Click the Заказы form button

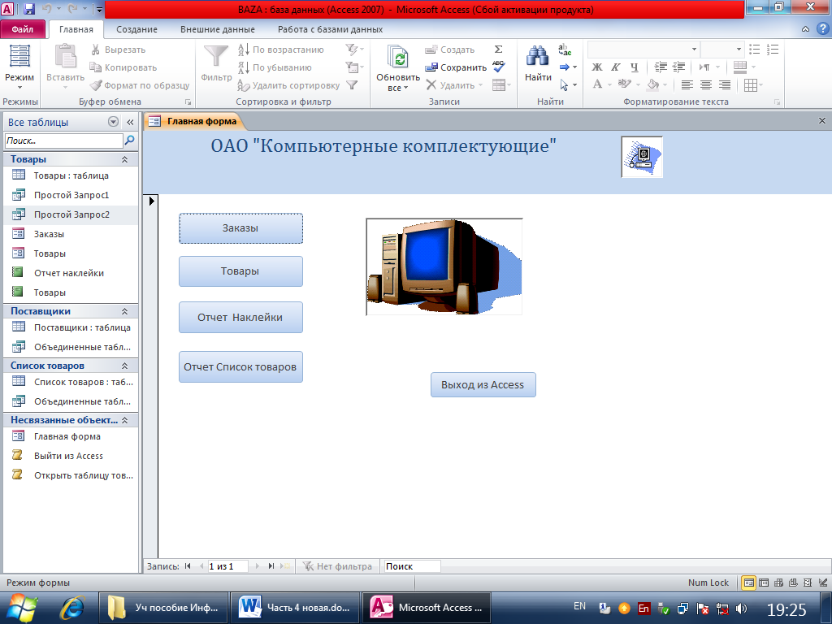(240, 228)
